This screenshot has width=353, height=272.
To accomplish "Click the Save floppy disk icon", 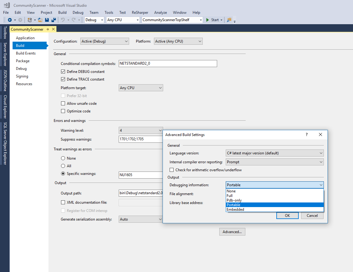I will (x=47, y=20).
